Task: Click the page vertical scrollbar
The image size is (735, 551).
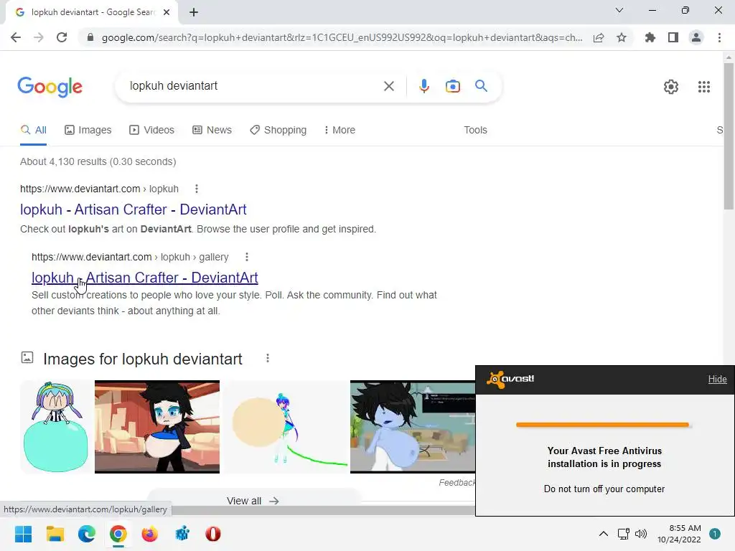Action: [x=729, y=136]
